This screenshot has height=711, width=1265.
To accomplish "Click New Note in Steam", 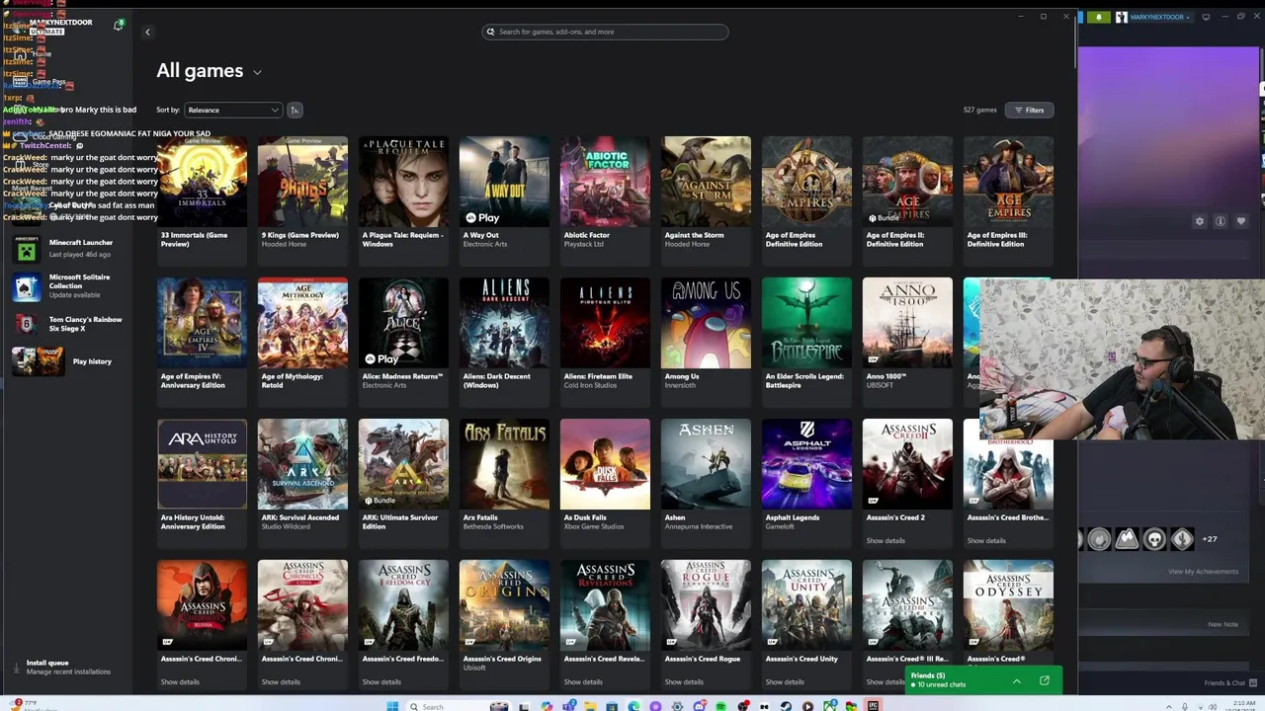I will pos(1223,624).
